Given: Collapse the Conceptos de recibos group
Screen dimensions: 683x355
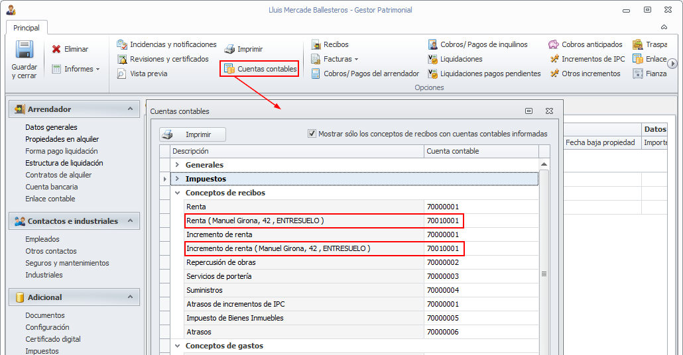Looking at the screenshot, I should tap(177, 193).
